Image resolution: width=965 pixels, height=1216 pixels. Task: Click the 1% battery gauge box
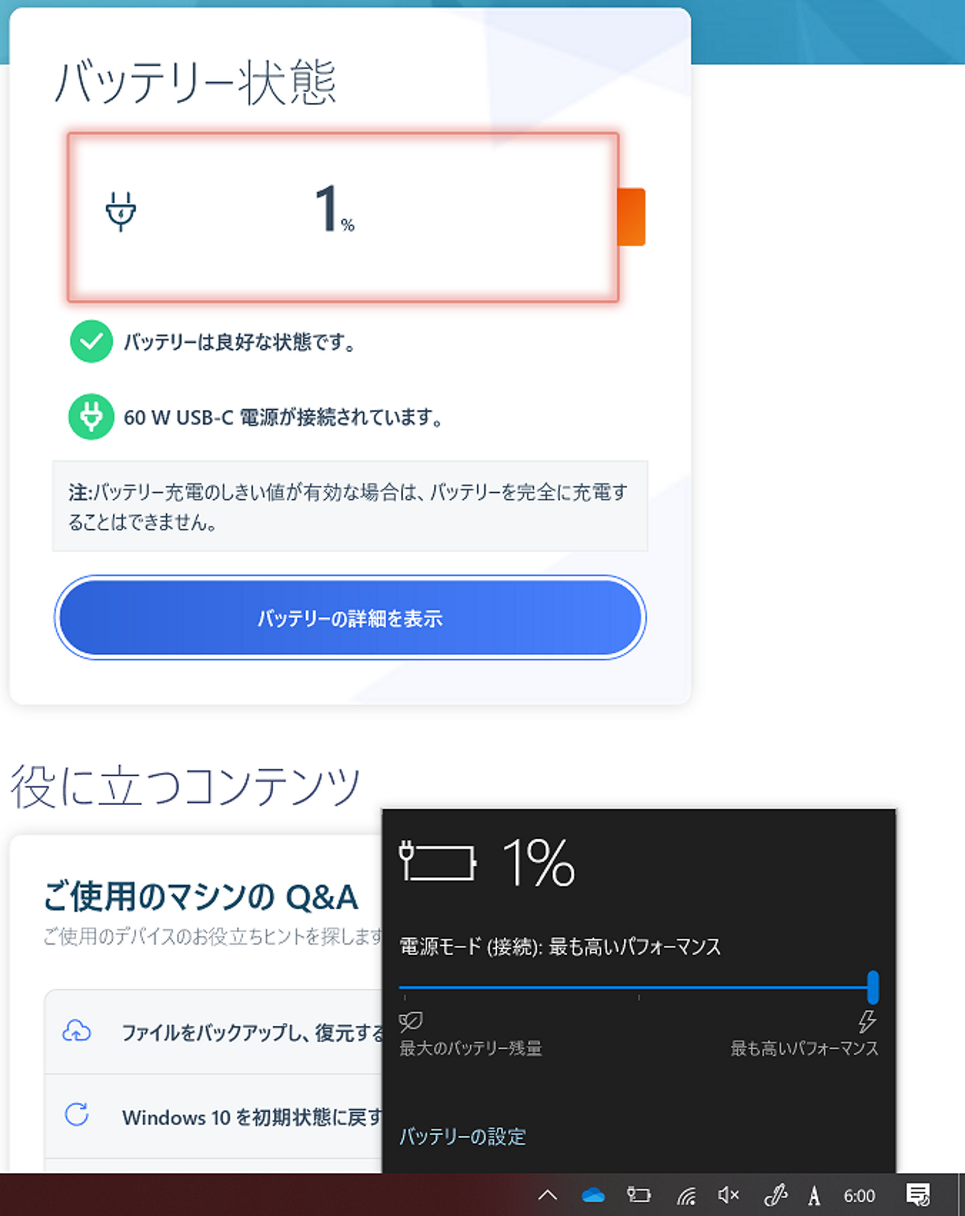pos(343,217)
